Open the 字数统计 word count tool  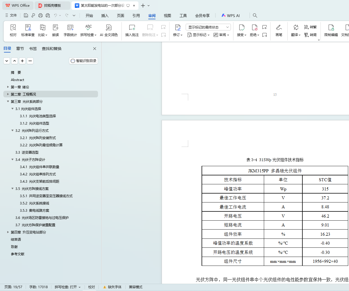70,30
